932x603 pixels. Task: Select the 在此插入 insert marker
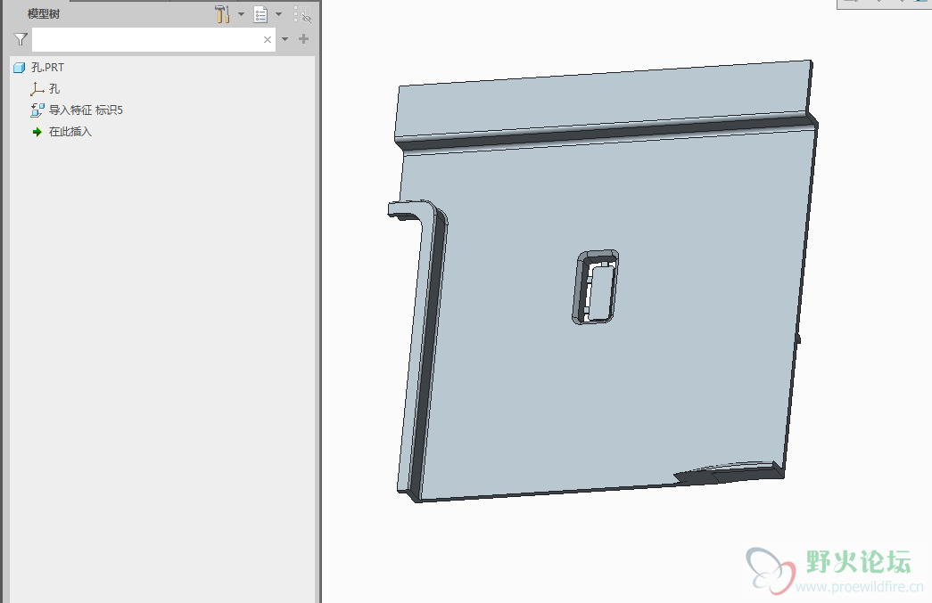[62, 132]
